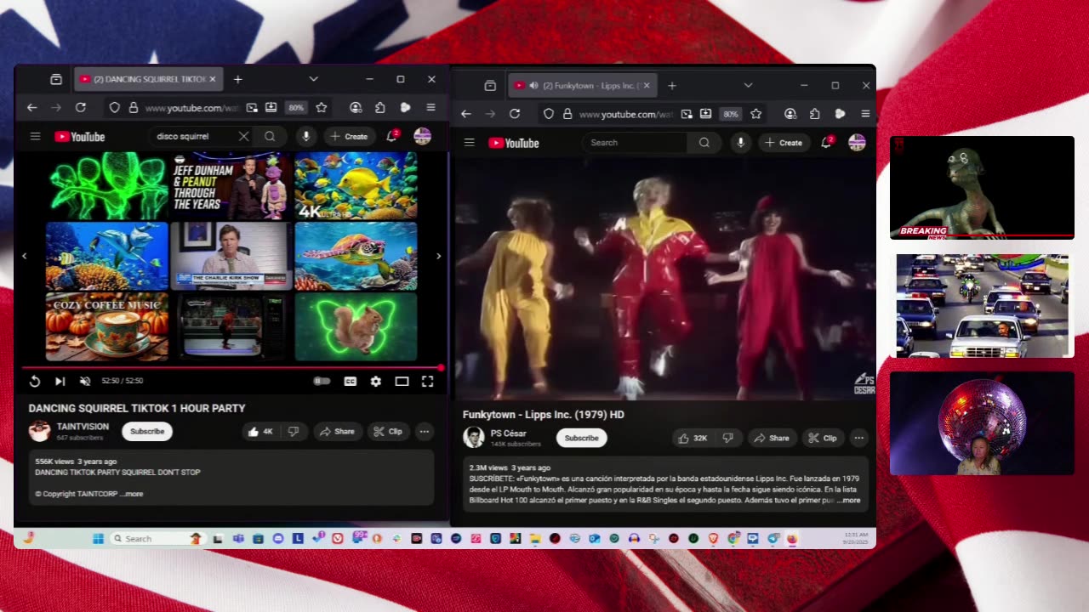Open more actions beside Clip for Dancing Squirrel

point(424,432)
